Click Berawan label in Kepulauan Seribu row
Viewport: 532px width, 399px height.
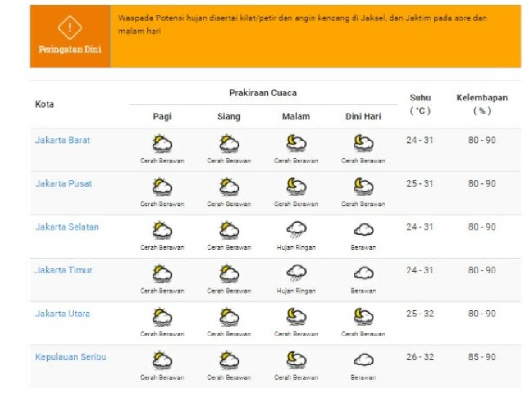pyautogui.click(x=363, y=378)
